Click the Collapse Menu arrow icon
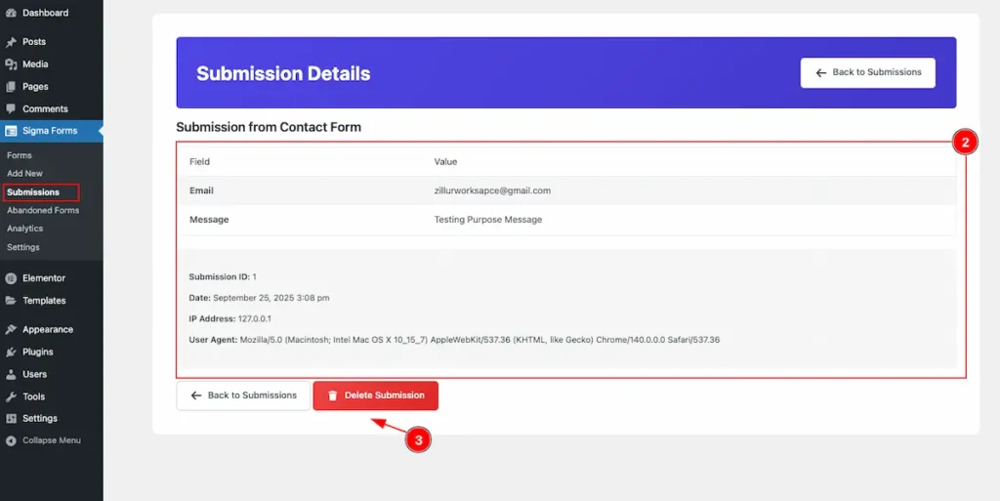 click(x=11, y=440)
